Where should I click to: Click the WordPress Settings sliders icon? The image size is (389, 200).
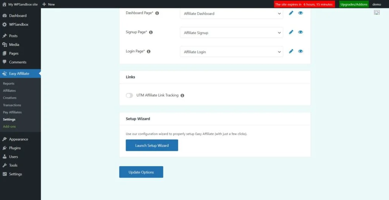pyautogui.click(x=5, y=174)
